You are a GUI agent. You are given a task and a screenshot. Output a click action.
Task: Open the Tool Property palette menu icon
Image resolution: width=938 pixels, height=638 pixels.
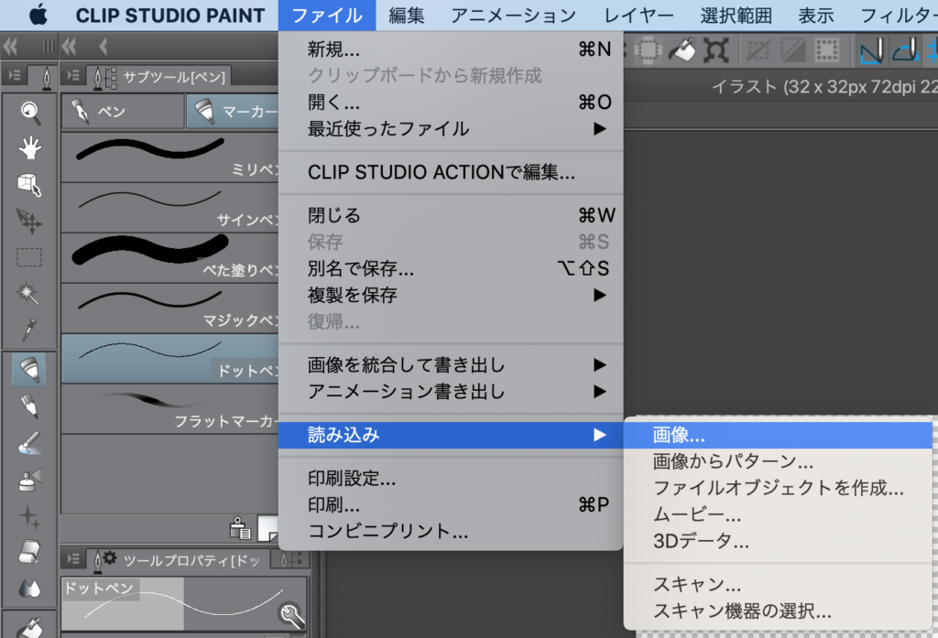(x=73, y=558)
